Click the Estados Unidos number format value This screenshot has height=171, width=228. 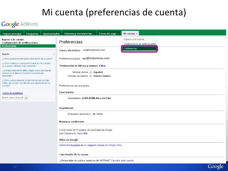(102, 76)
